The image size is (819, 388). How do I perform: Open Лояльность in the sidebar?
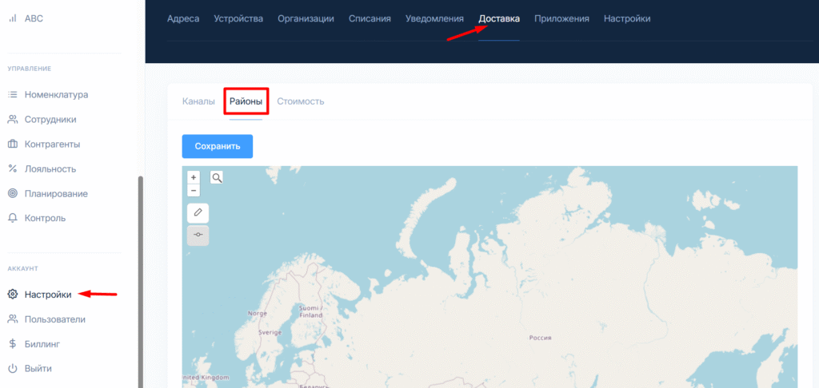[50, 169]
